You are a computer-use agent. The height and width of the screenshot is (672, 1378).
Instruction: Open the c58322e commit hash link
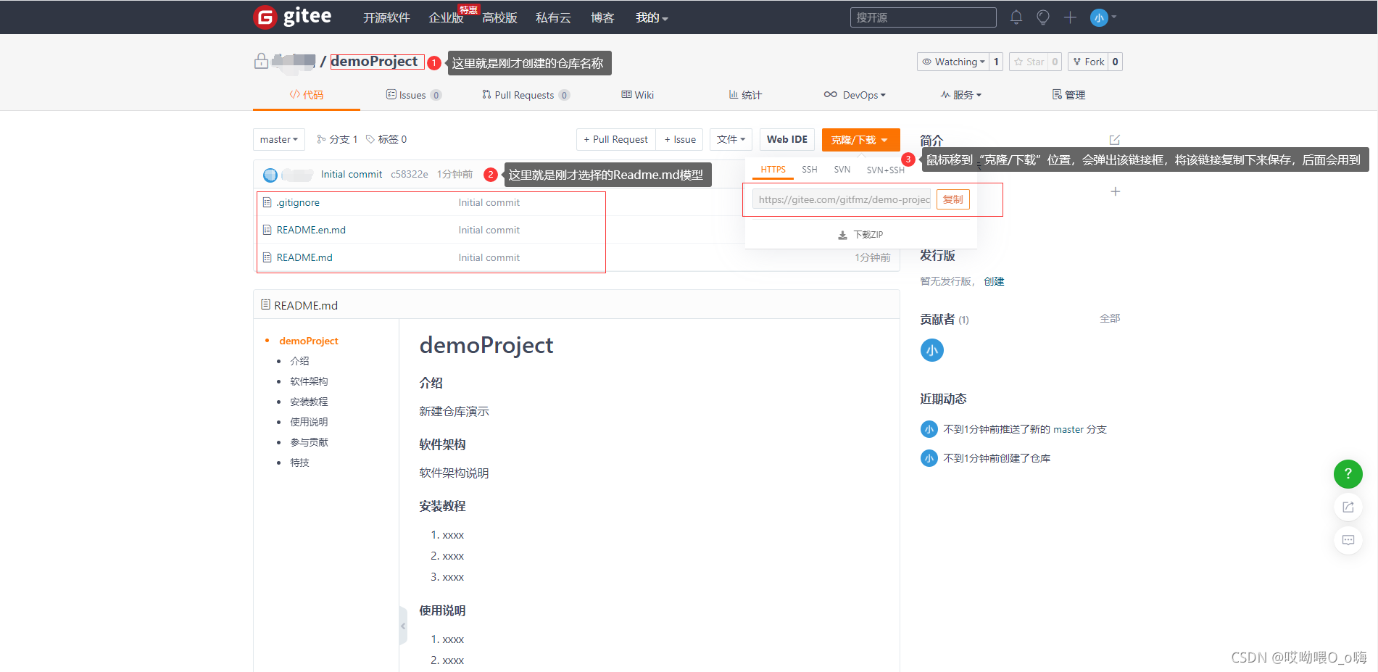410,174
